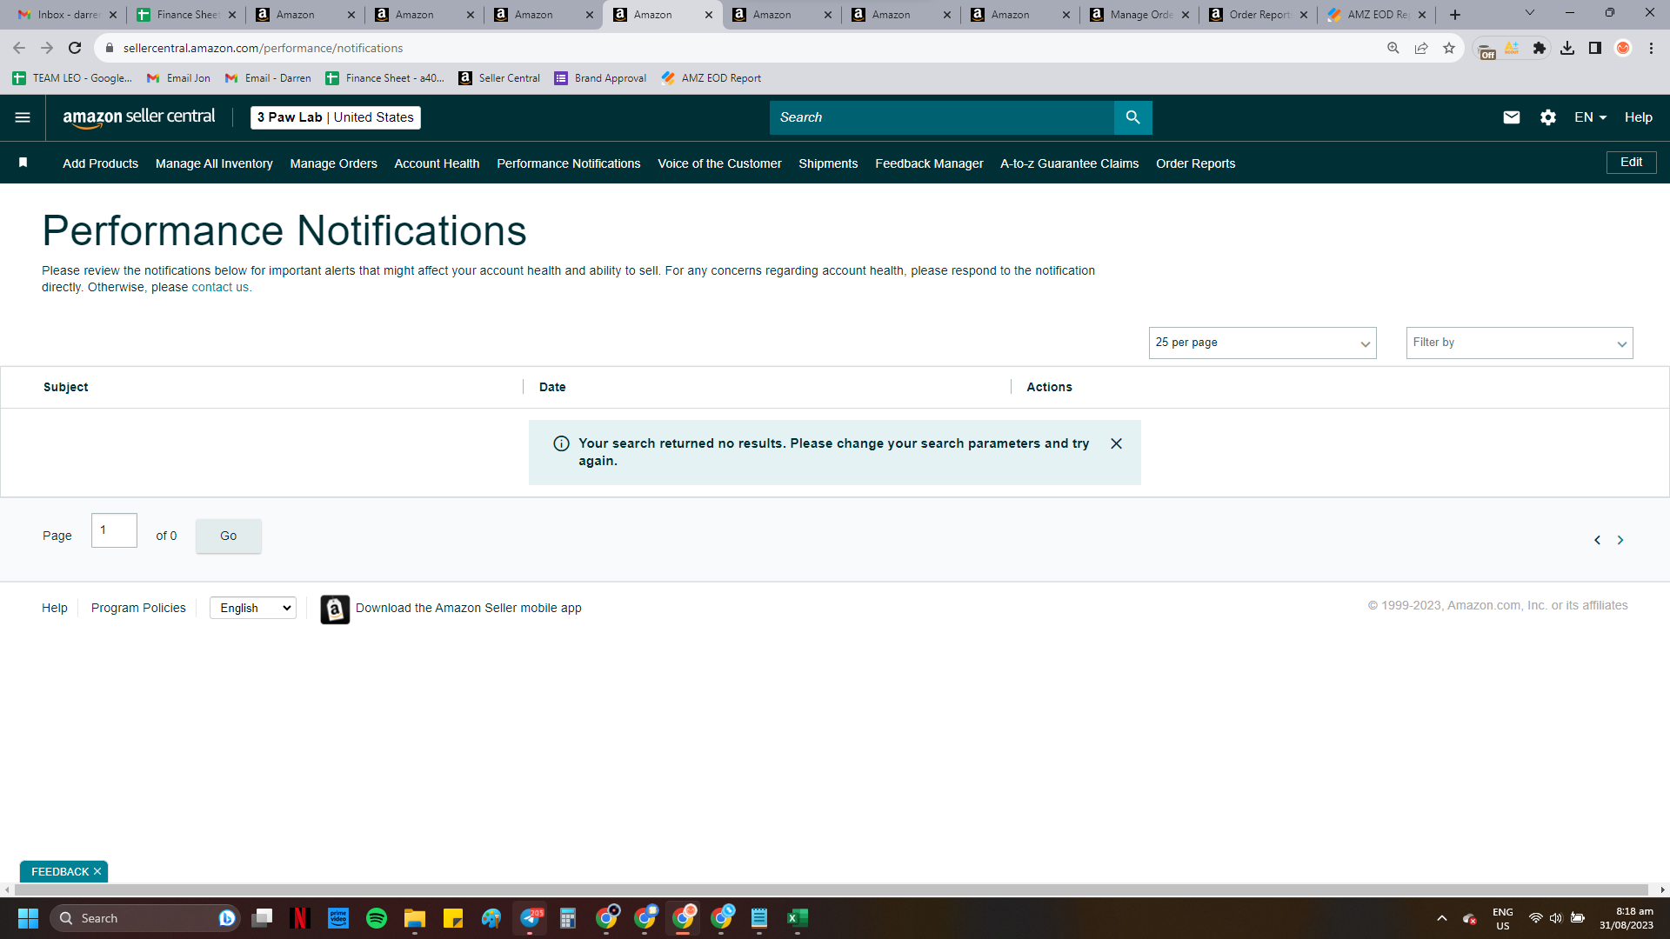Launch Spotify from the taskbar
This screenshot has width=1670, height=939.
pos(377,918)
